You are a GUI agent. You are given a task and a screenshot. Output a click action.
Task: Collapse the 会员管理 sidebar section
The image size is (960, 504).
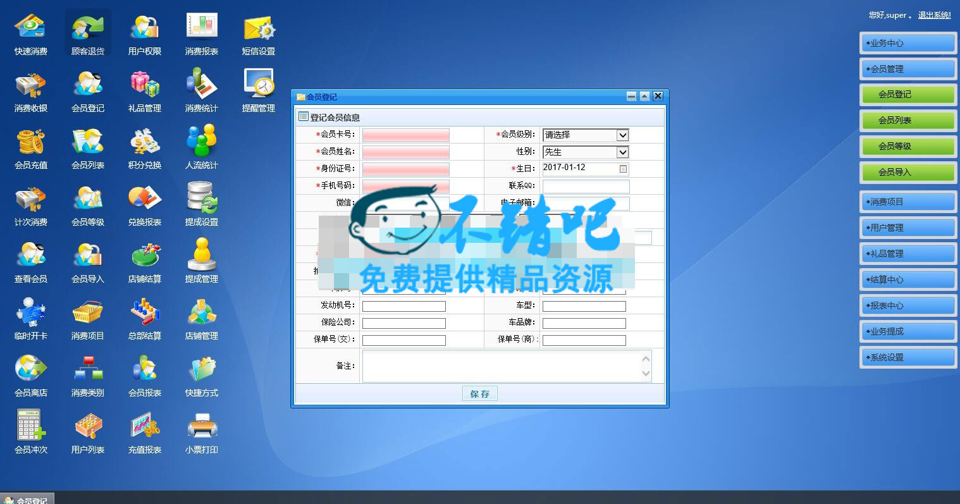point(908,69)
